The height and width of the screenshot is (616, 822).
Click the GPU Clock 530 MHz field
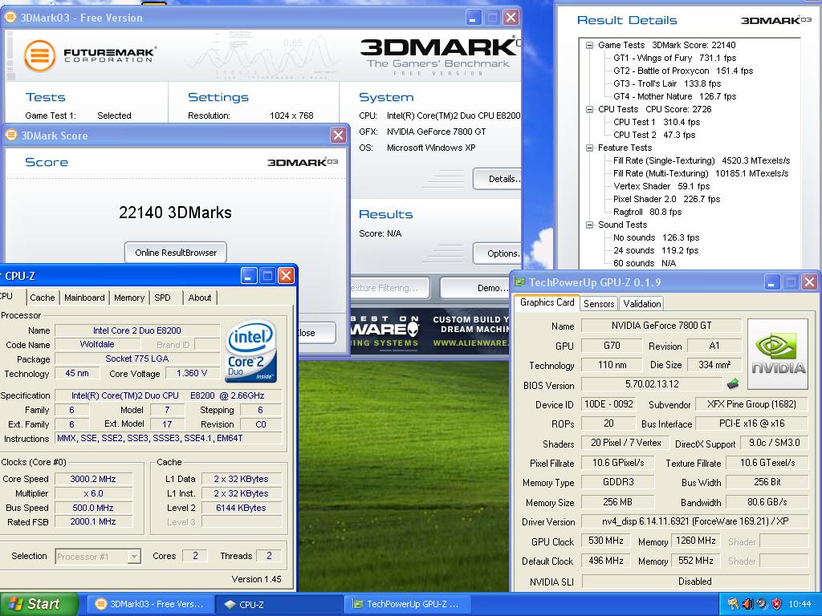(x=605, y=541)
